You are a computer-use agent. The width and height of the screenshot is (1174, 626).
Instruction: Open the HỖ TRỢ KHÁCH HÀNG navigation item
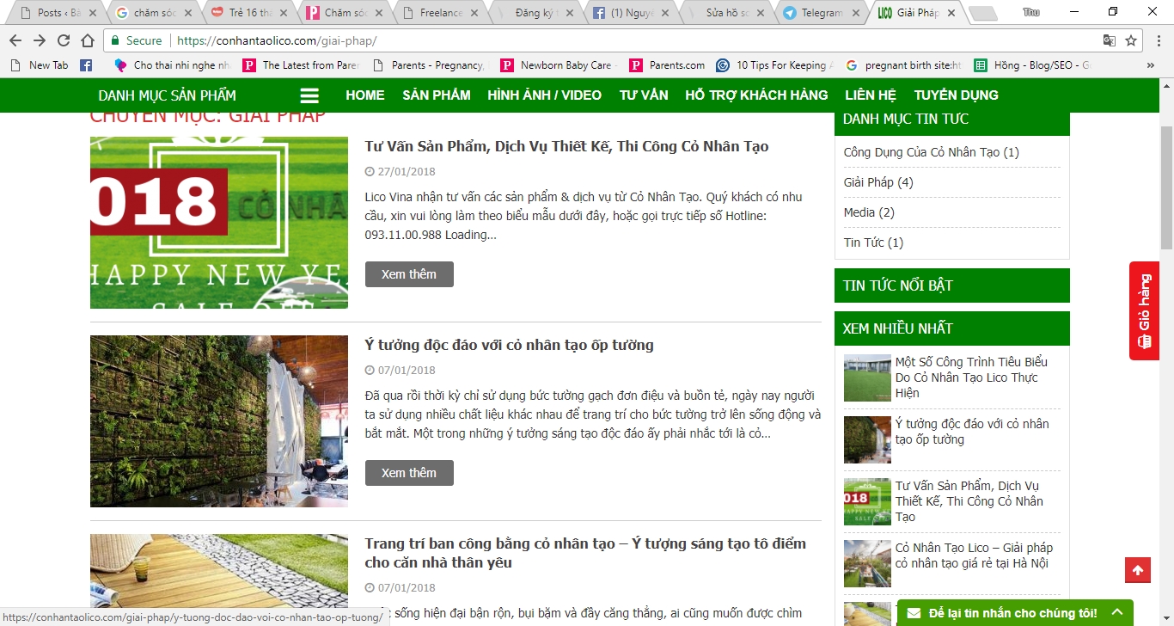coord(756,95)
